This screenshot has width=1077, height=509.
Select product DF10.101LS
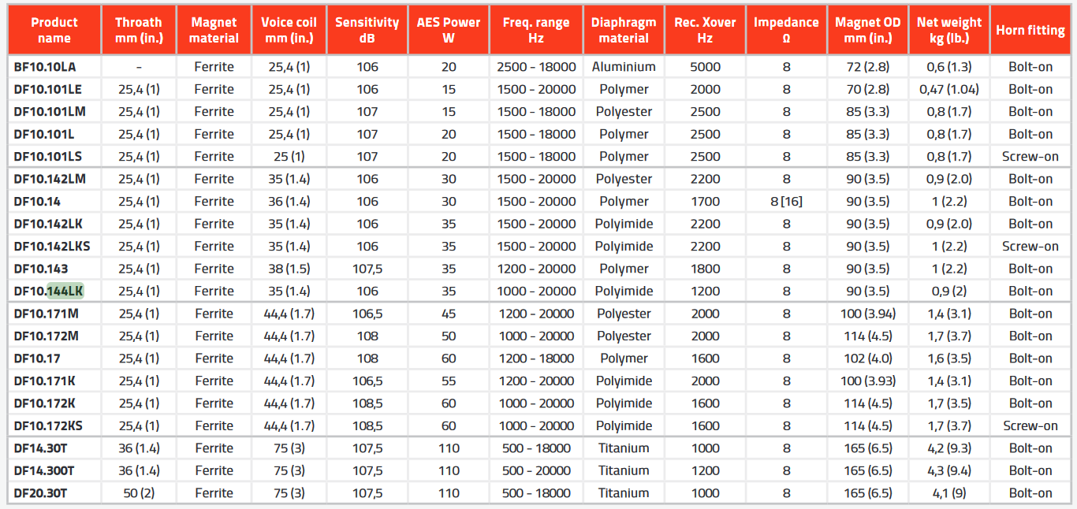tap(47, 156)
